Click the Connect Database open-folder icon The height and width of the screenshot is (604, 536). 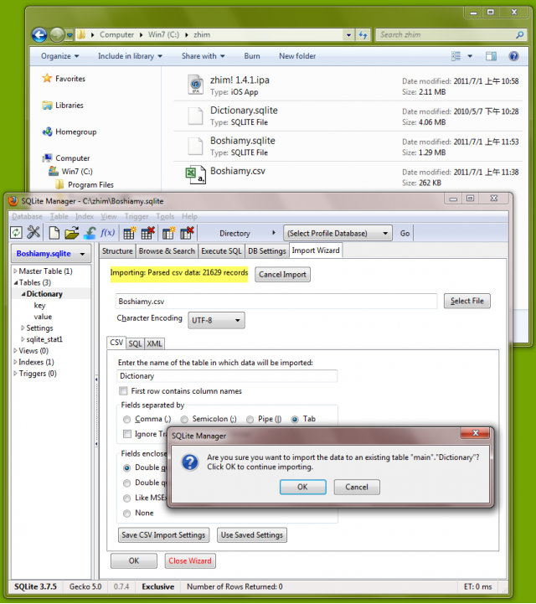pyautogui.click(x=72, y=233)
